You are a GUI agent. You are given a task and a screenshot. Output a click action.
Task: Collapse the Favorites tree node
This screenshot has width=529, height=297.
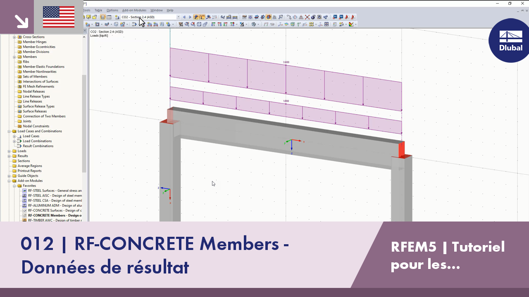point(14,186)
